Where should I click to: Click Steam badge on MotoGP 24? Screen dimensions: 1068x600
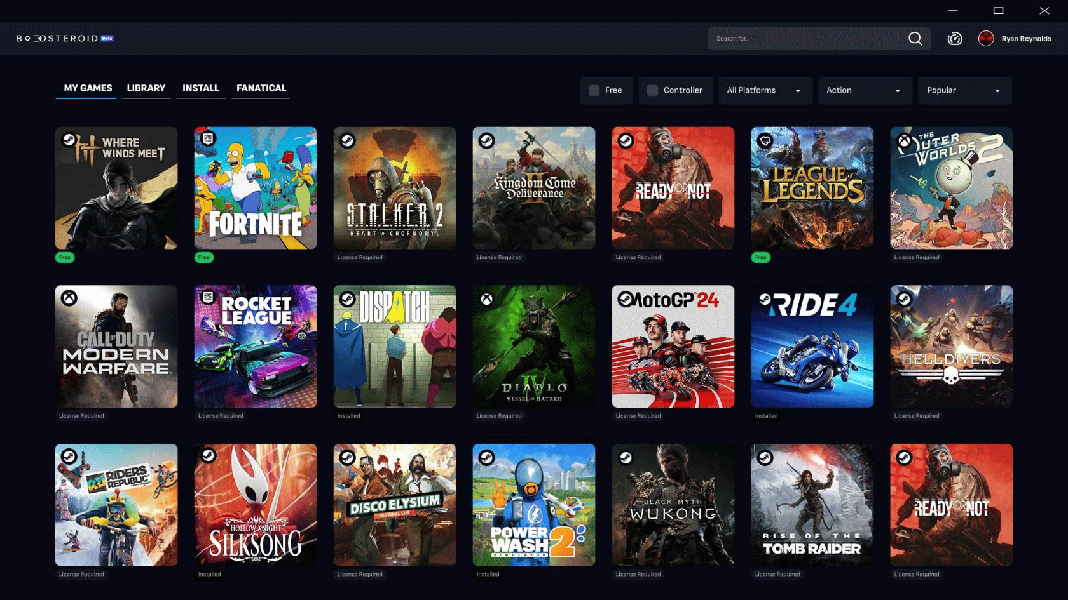[626, 298]
